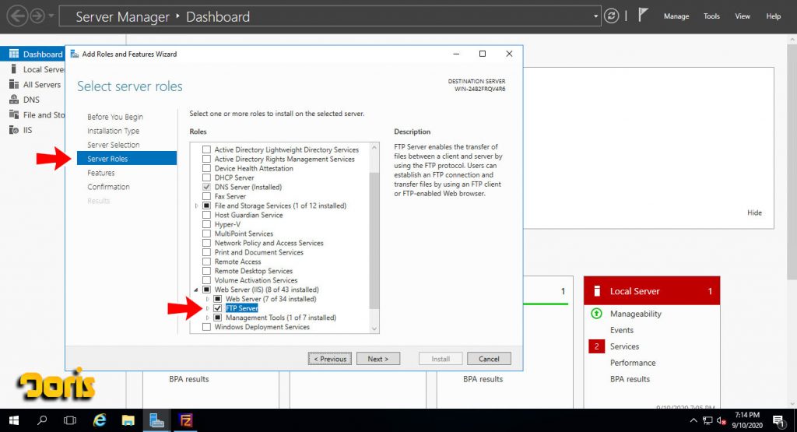Tick the DHCP Server checkbox
Viewport: 797px width, 432px height.
click(x=206, y=177)
